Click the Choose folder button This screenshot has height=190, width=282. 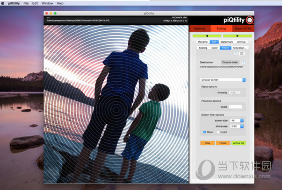tap(230, 62)
